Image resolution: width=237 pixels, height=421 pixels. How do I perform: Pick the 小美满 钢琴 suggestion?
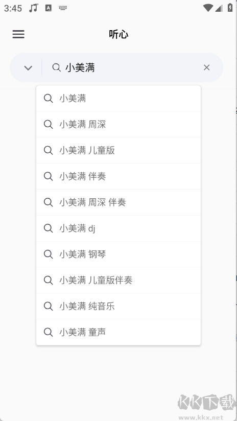pyautogui.click(x=118, y=254)
